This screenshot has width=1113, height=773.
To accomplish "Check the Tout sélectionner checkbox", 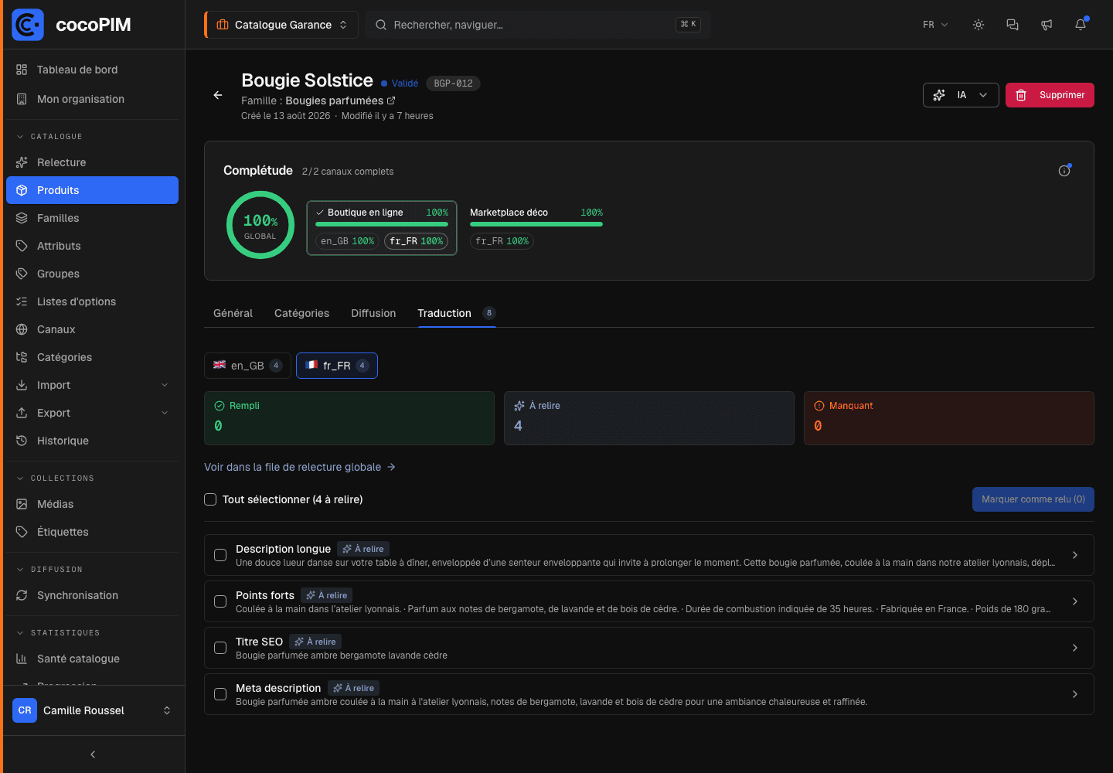I will 210,499.
